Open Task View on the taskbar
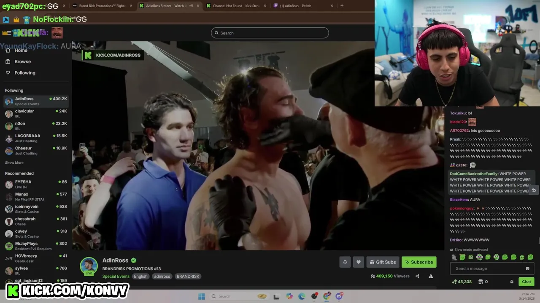This screenshot has width=540, height=303. (276, 297)
